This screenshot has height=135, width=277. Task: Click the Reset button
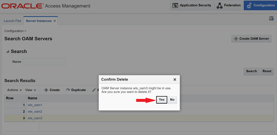(x=267, y=71)
